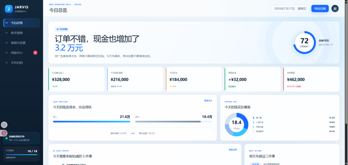Click the JARVIS logo icon
The image size is (348, 165).
[9, 9]
